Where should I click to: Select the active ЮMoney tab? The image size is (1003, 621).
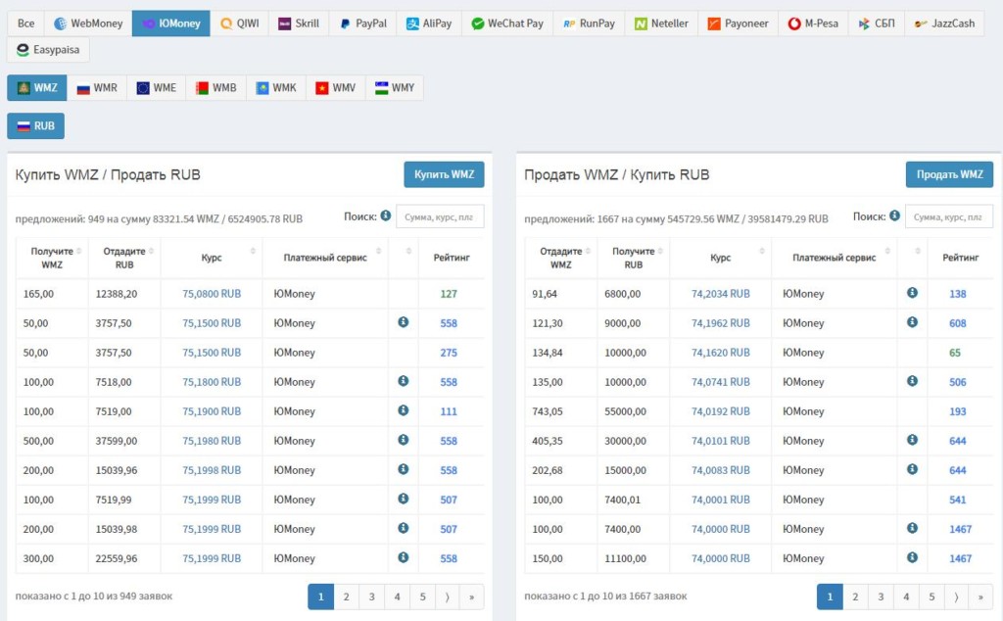170,24
